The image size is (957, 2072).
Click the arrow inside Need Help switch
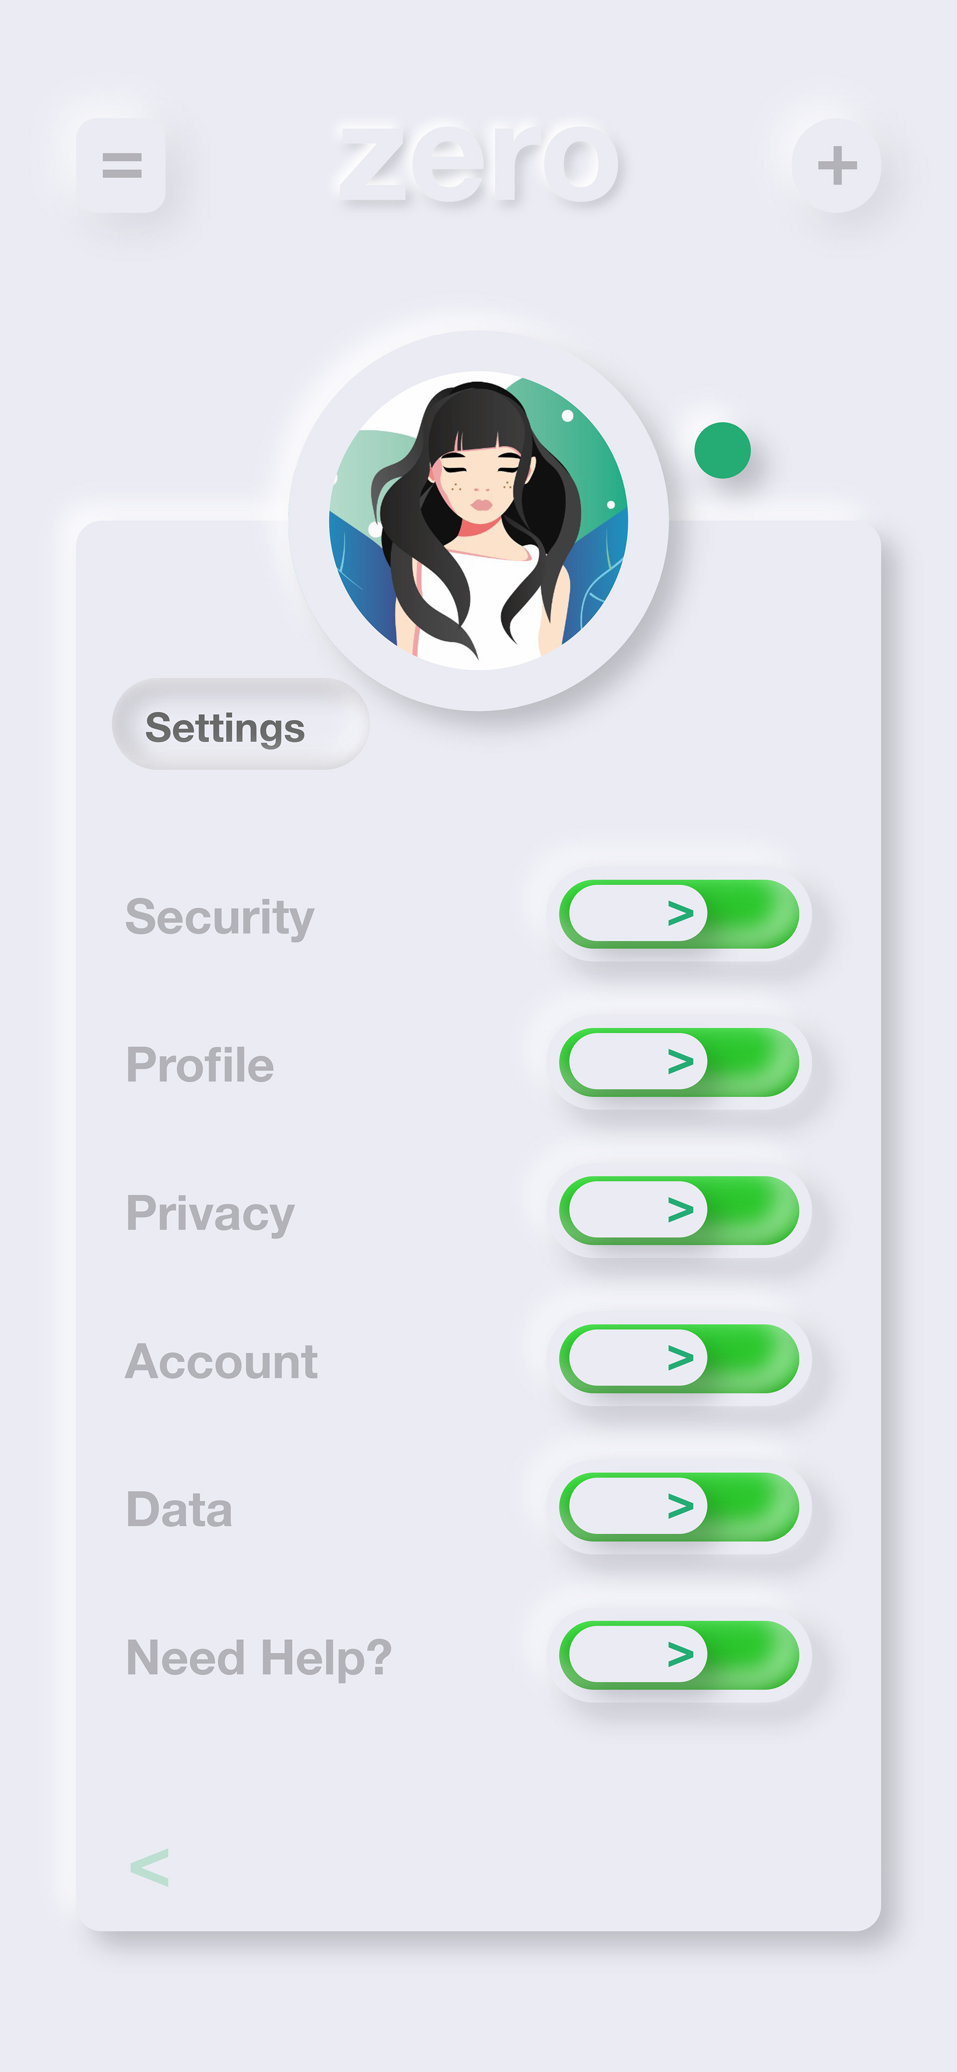680,1654
